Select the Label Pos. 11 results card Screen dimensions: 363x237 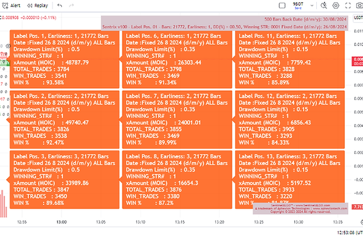click(x=290, y=59)
